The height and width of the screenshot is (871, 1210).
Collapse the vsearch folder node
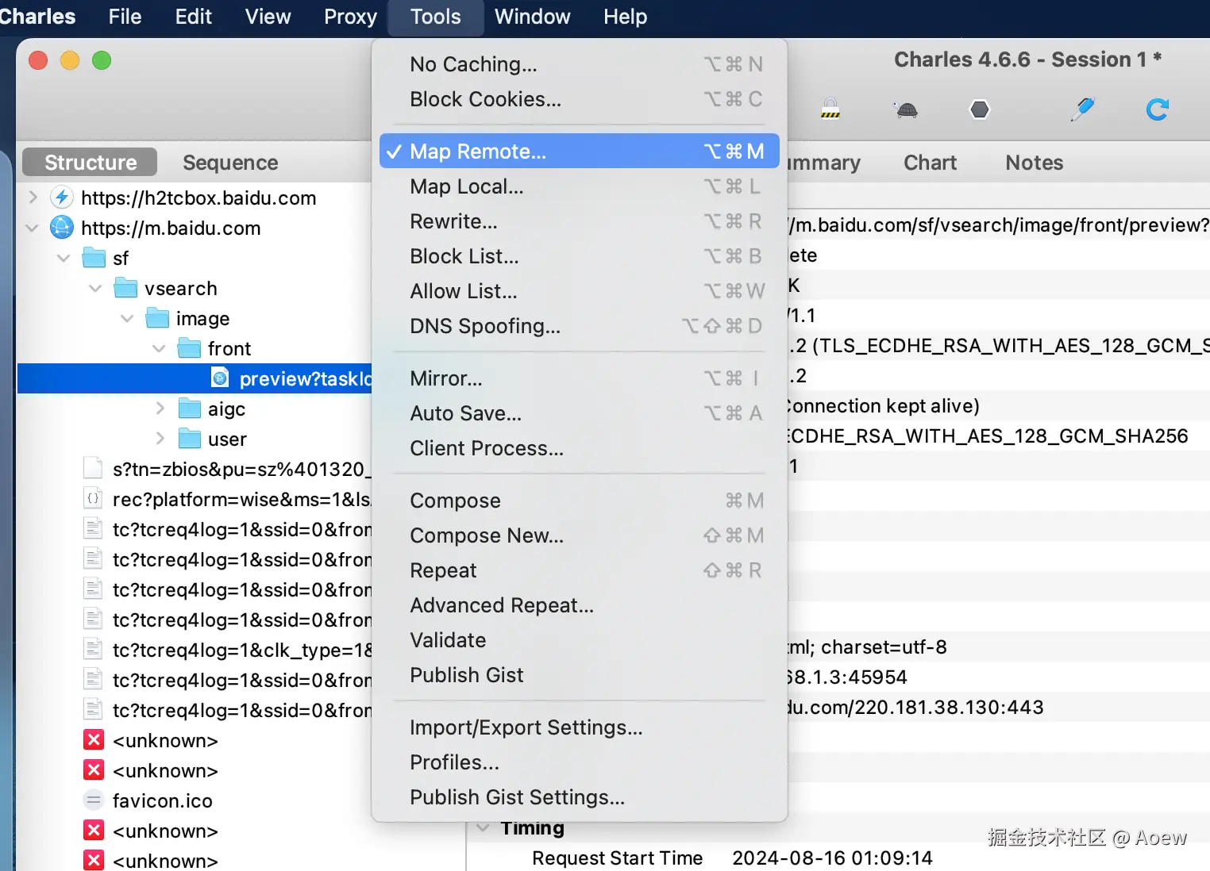pos(95,288)
